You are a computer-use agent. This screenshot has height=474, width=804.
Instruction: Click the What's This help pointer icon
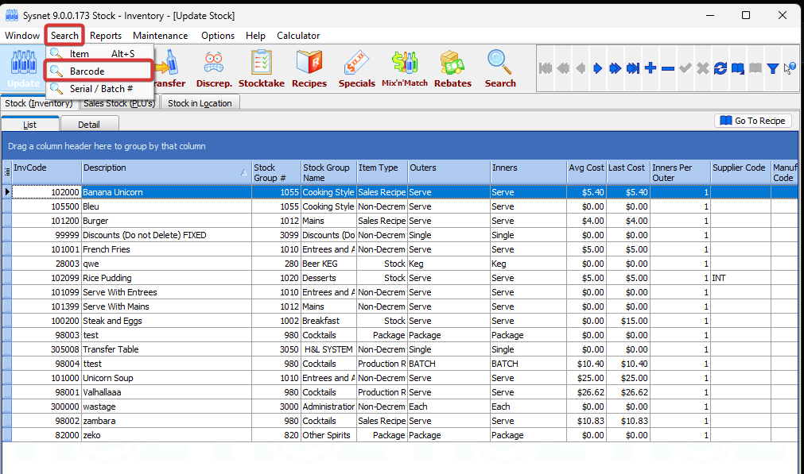point(790,68)
